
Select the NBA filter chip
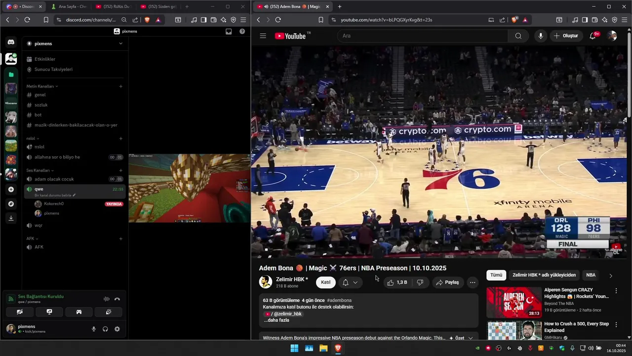pyautogui.click(x=591, y=275)
